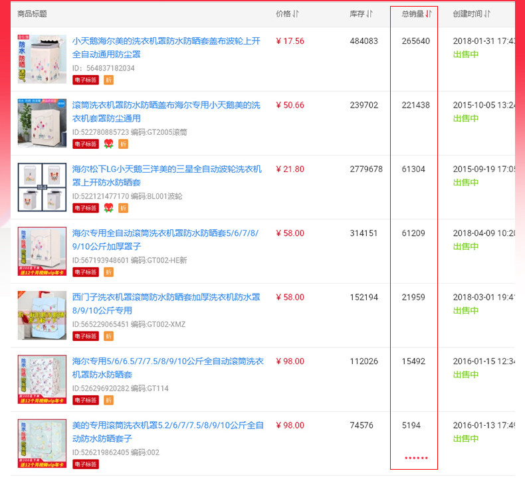Open thumbnail of product GT2005滚筒
Screen dimensions: 525x483
[x=42, y=123]
